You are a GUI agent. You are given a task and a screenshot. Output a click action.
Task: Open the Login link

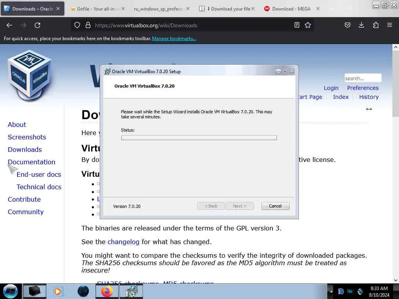point(331,88)
